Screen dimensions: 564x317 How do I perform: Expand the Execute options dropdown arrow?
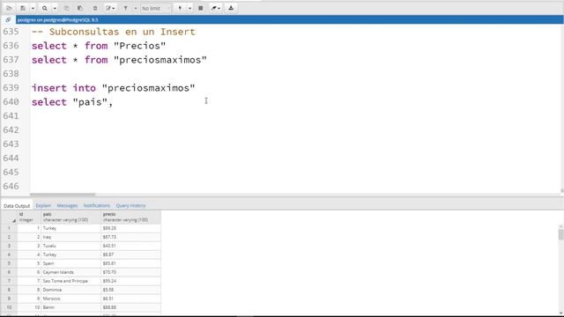(x=189, y=8)
